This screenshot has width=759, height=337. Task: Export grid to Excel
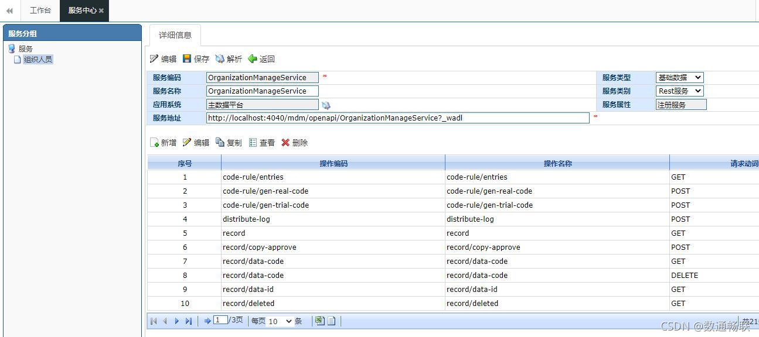tap(319, 321)
